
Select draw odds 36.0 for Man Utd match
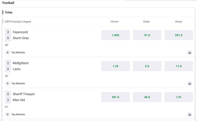point(147,97)
